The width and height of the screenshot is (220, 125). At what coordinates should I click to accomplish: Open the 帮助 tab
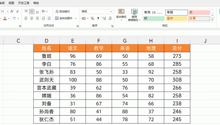(x=36, y=3)
